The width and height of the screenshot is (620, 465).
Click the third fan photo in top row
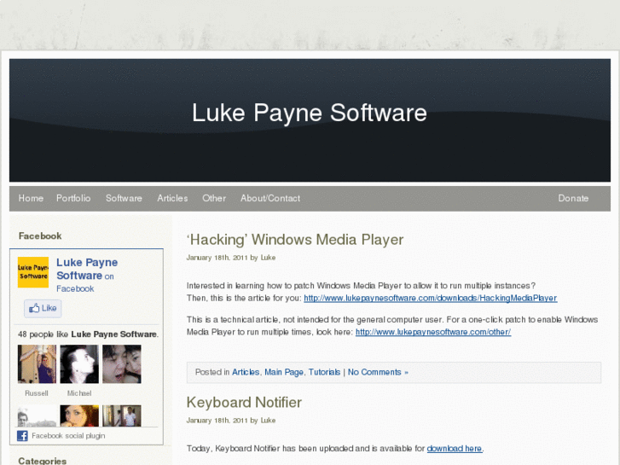pyautogui.click(x=122, y=364)
